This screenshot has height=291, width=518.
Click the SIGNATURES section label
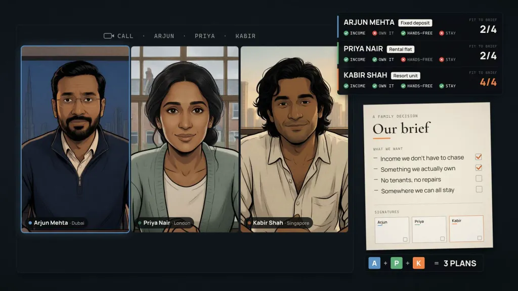tap(386, 212)
